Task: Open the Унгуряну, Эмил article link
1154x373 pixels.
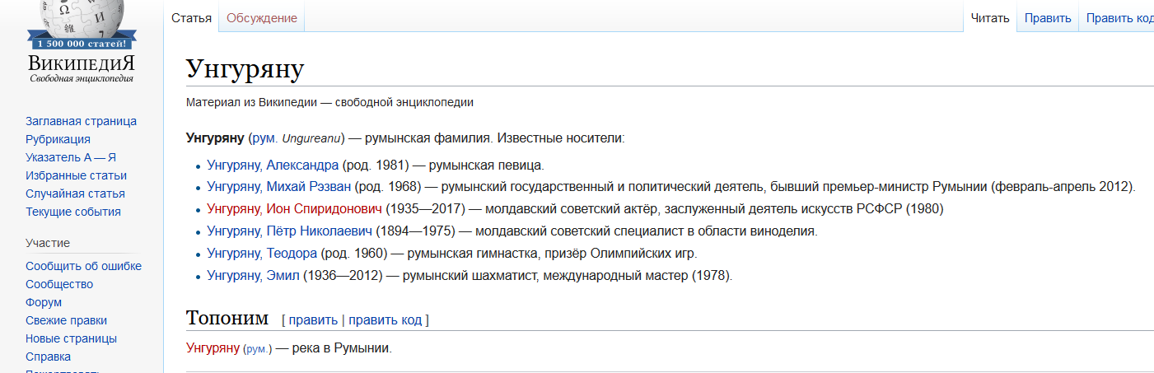Action: pos(253,276)
